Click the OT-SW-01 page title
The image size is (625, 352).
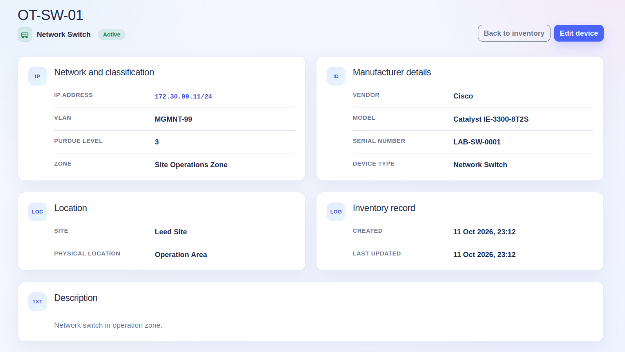pyautogui.click(x=51, y=15)
